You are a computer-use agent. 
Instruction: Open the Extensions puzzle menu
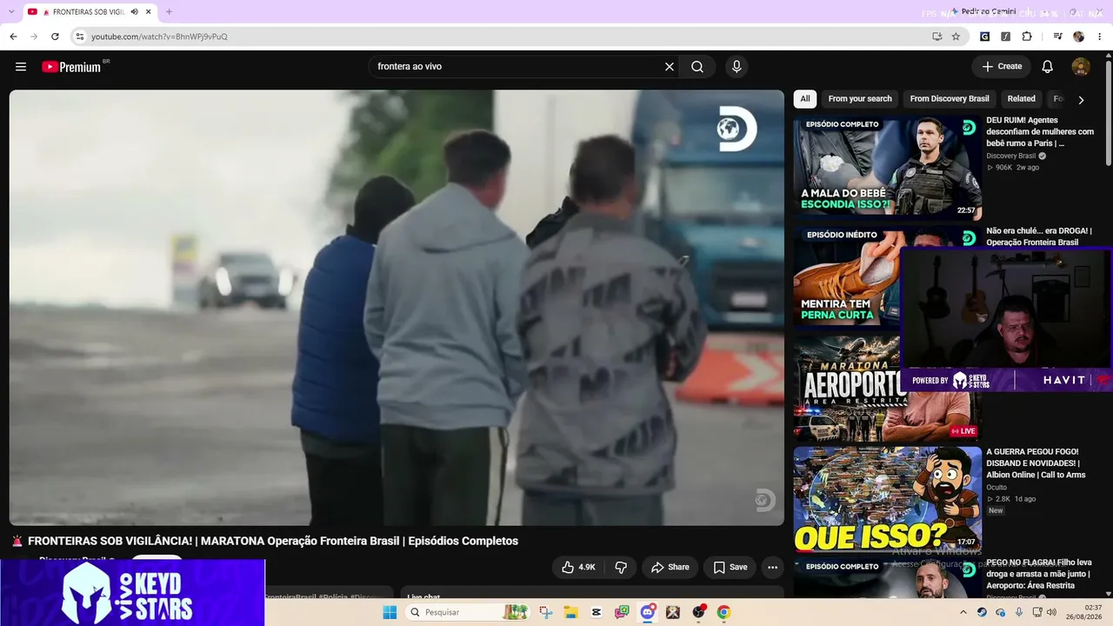tap(1027, 37)
